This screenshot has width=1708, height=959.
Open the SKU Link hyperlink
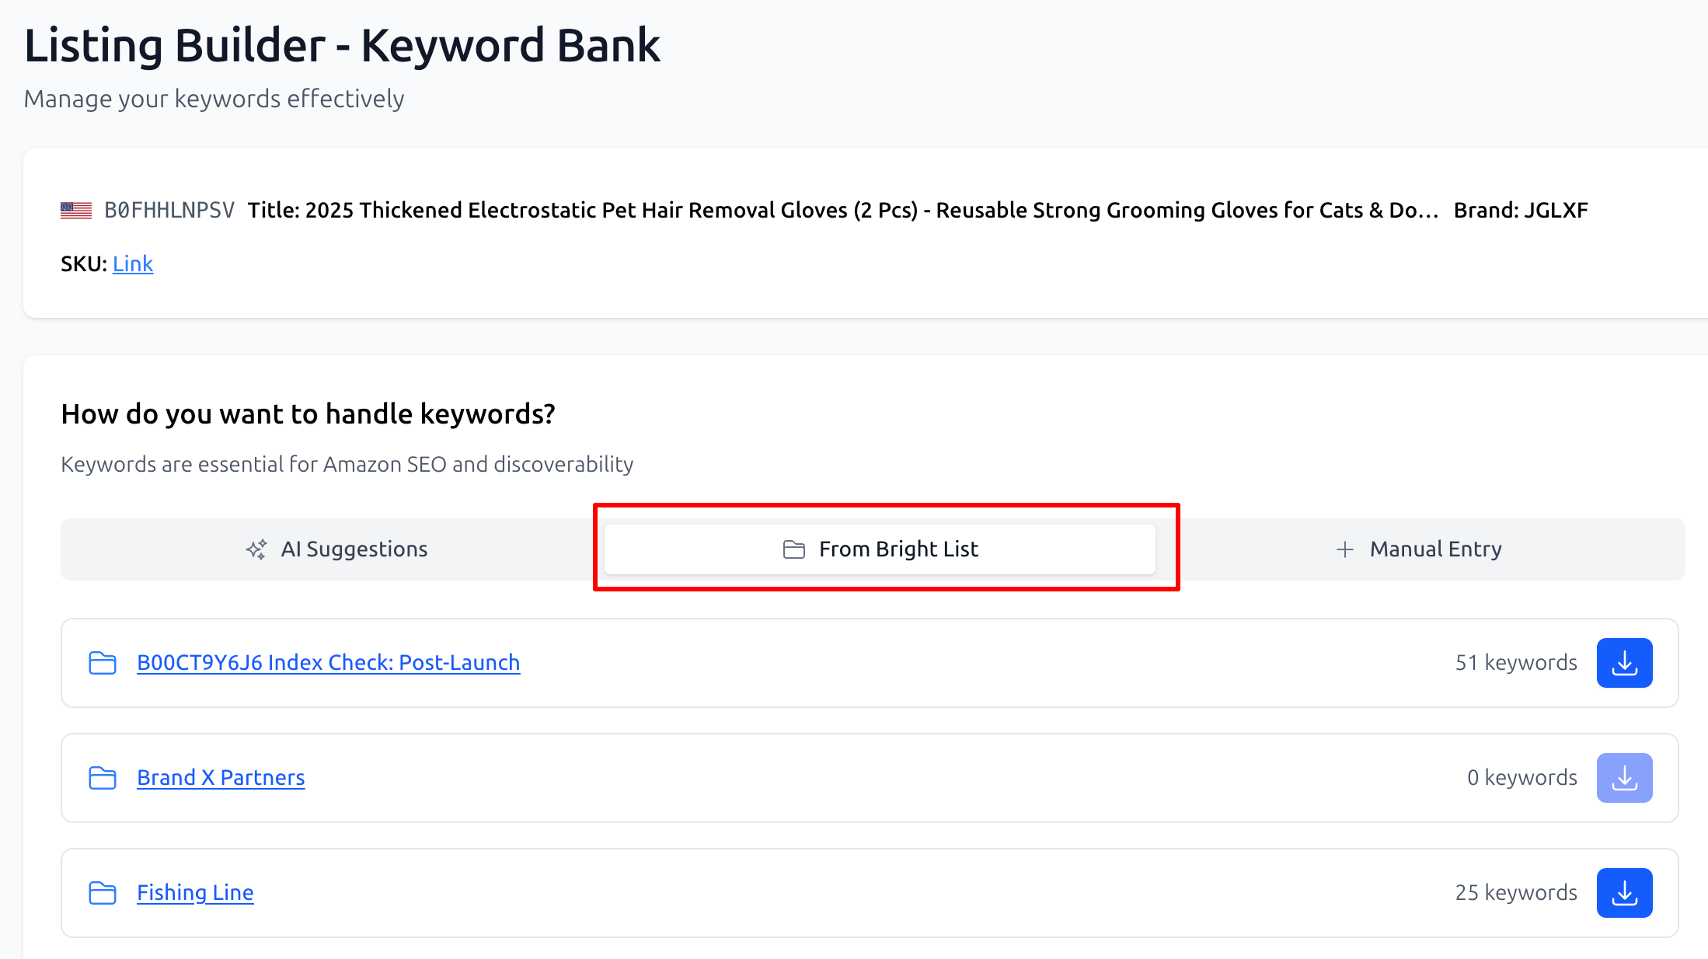click(132, 263)
